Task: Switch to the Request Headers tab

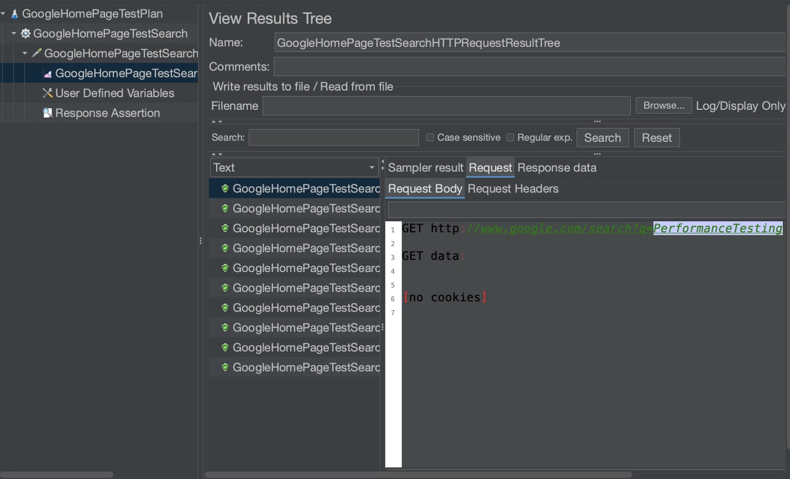Action: tap(512, 189)
